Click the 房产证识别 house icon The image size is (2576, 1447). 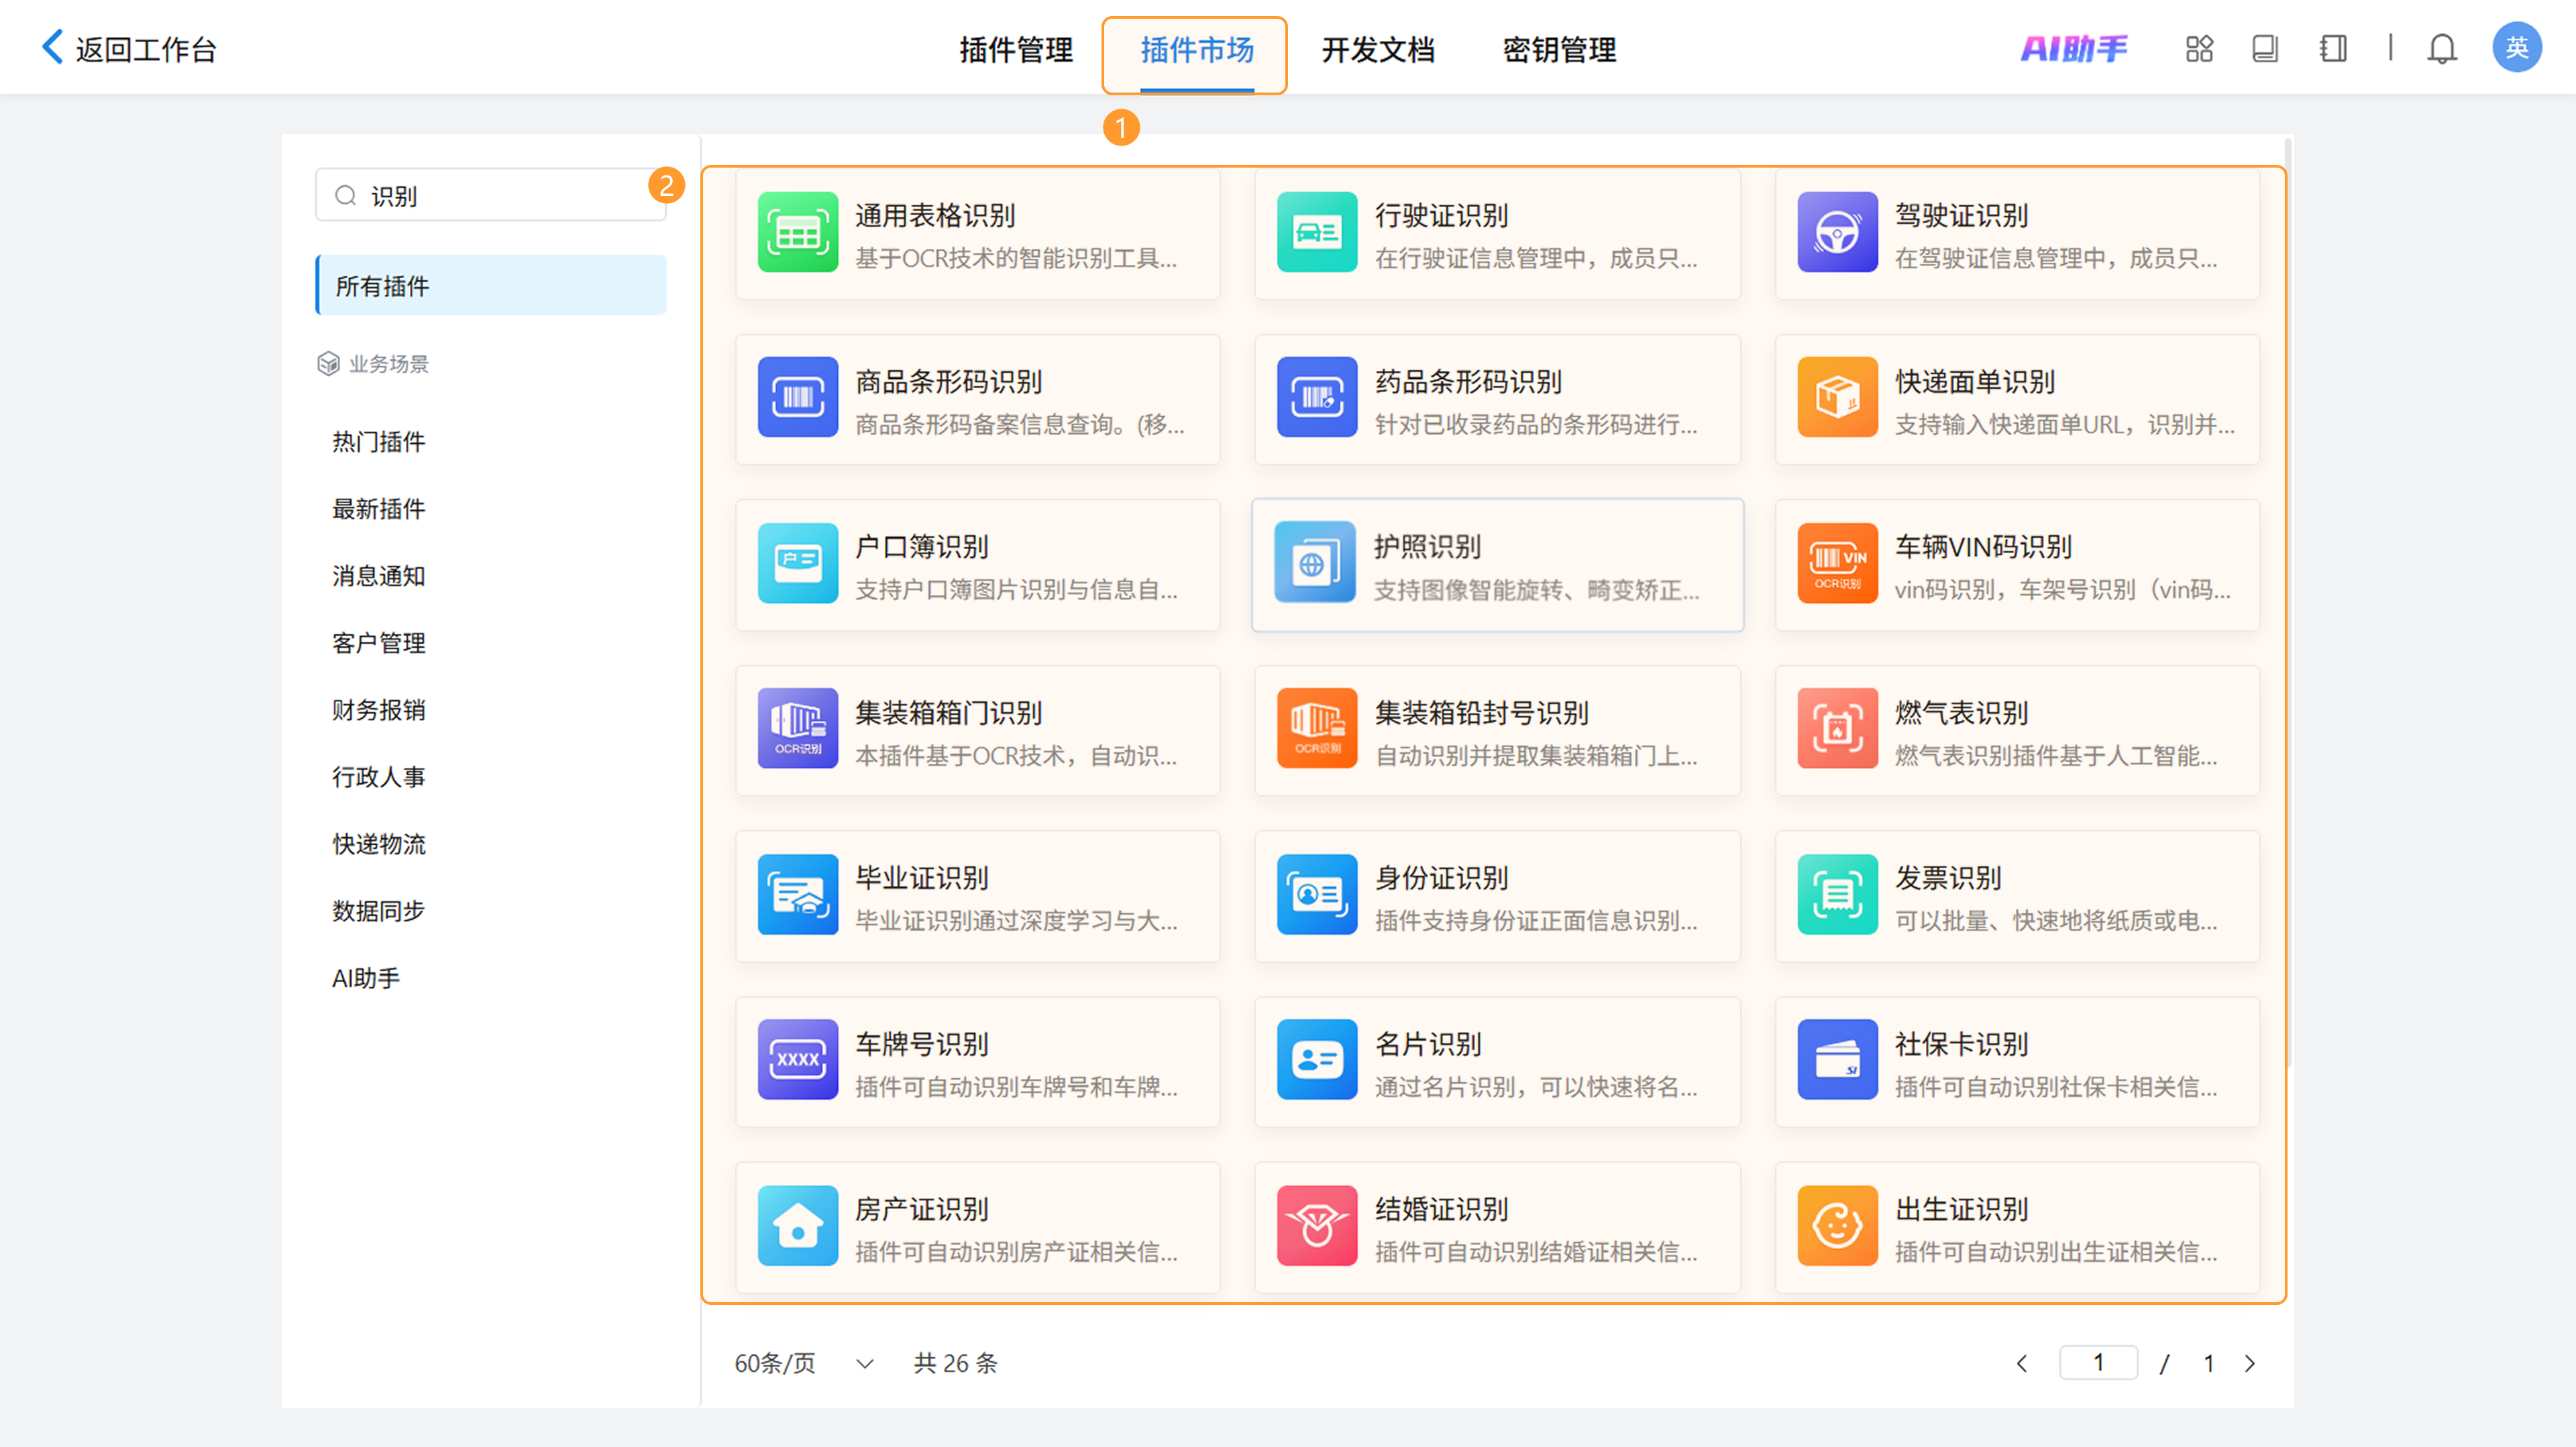click(x=797, y=1226)
